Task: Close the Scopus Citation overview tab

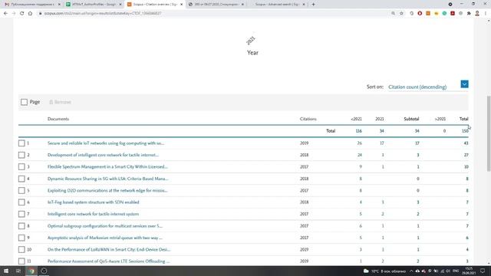Action: [x=181, y=5]
